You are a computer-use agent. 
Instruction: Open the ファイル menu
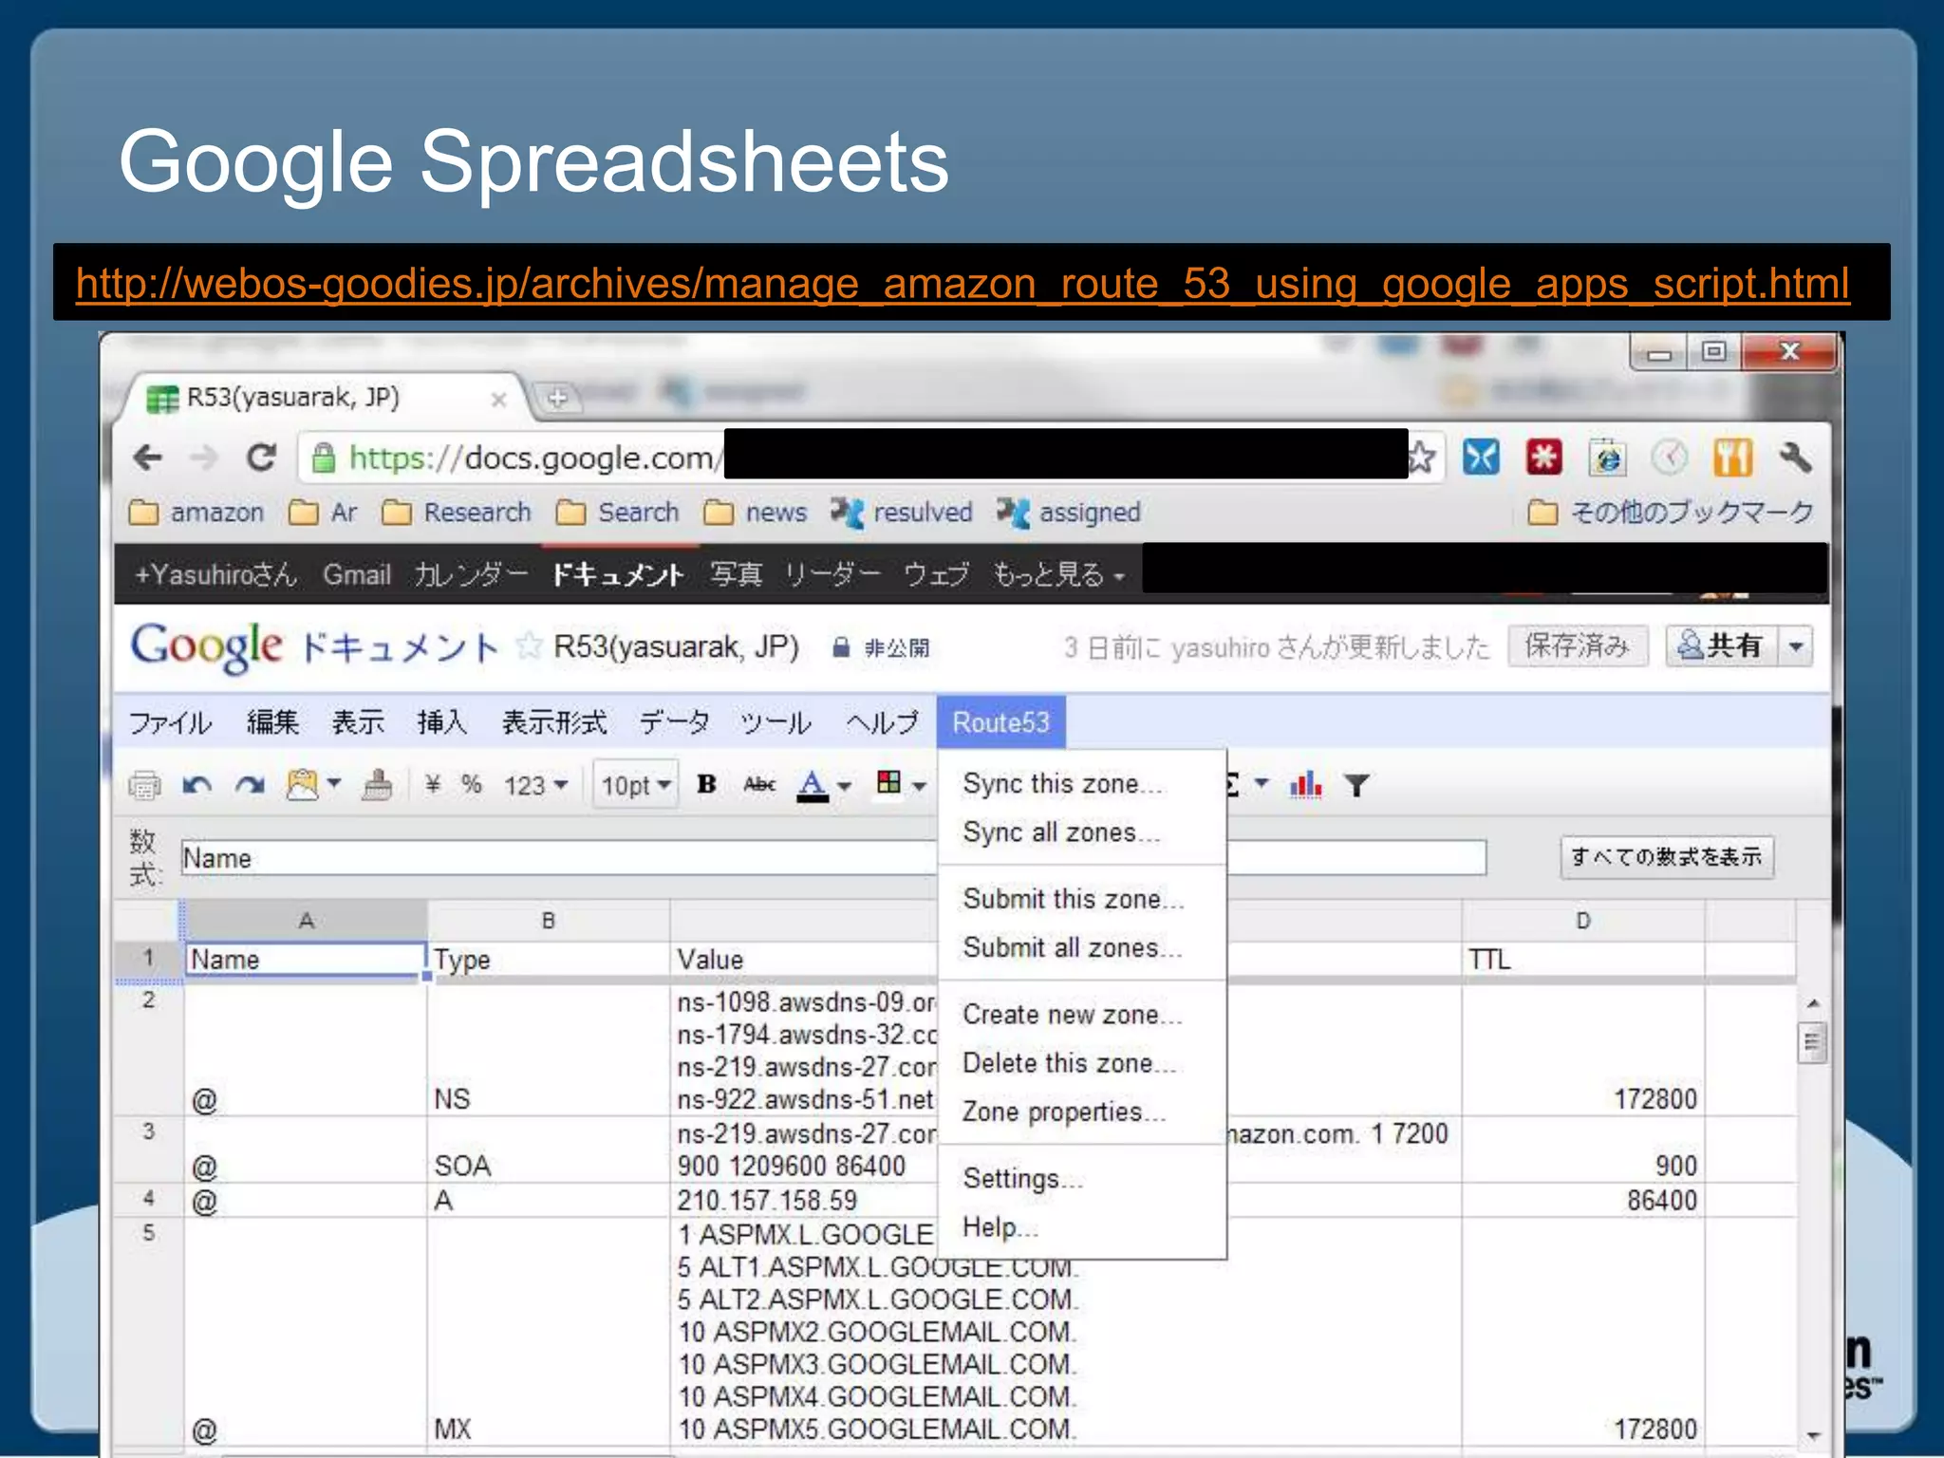[170, 722]
